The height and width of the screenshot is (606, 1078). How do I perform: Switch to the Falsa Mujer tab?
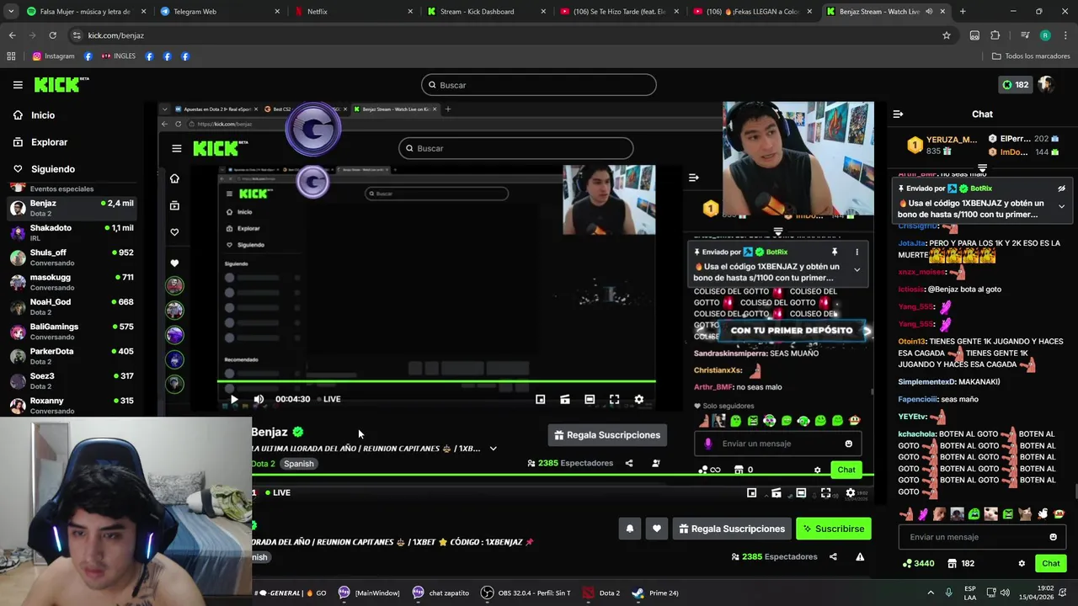coord(84,12)
